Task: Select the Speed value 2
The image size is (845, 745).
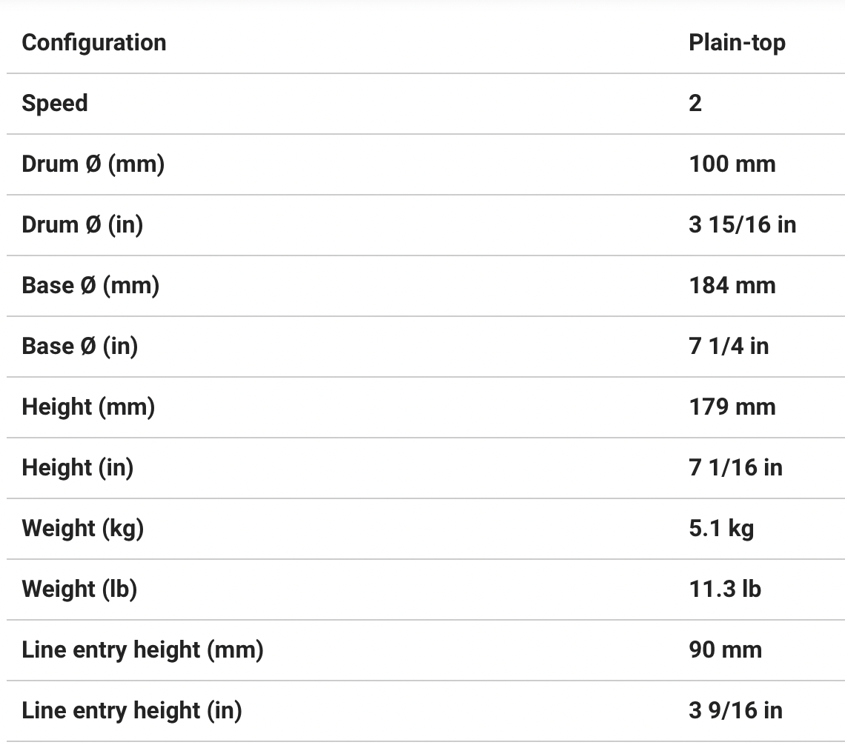Action: coord(695,104)
